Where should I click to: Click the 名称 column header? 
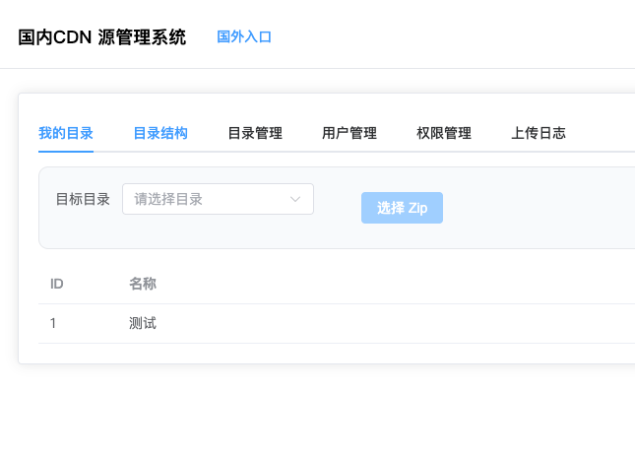tap(143, 285)
